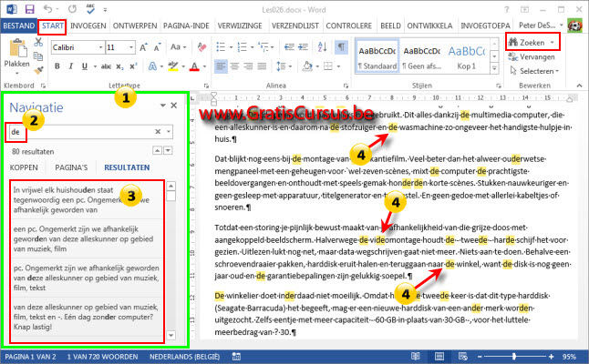Toggle bold formatting
589x364 pixels.
click(x=57, y=66)
